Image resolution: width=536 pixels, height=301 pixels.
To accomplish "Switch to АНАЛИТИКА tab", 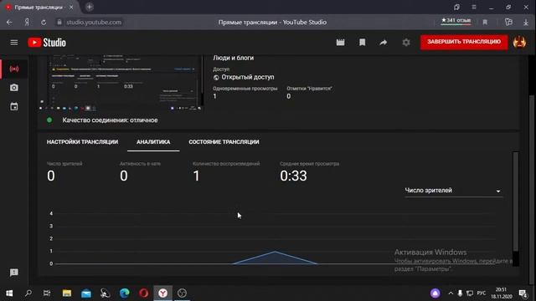I will pyautogui.click(x=153, y=141).
